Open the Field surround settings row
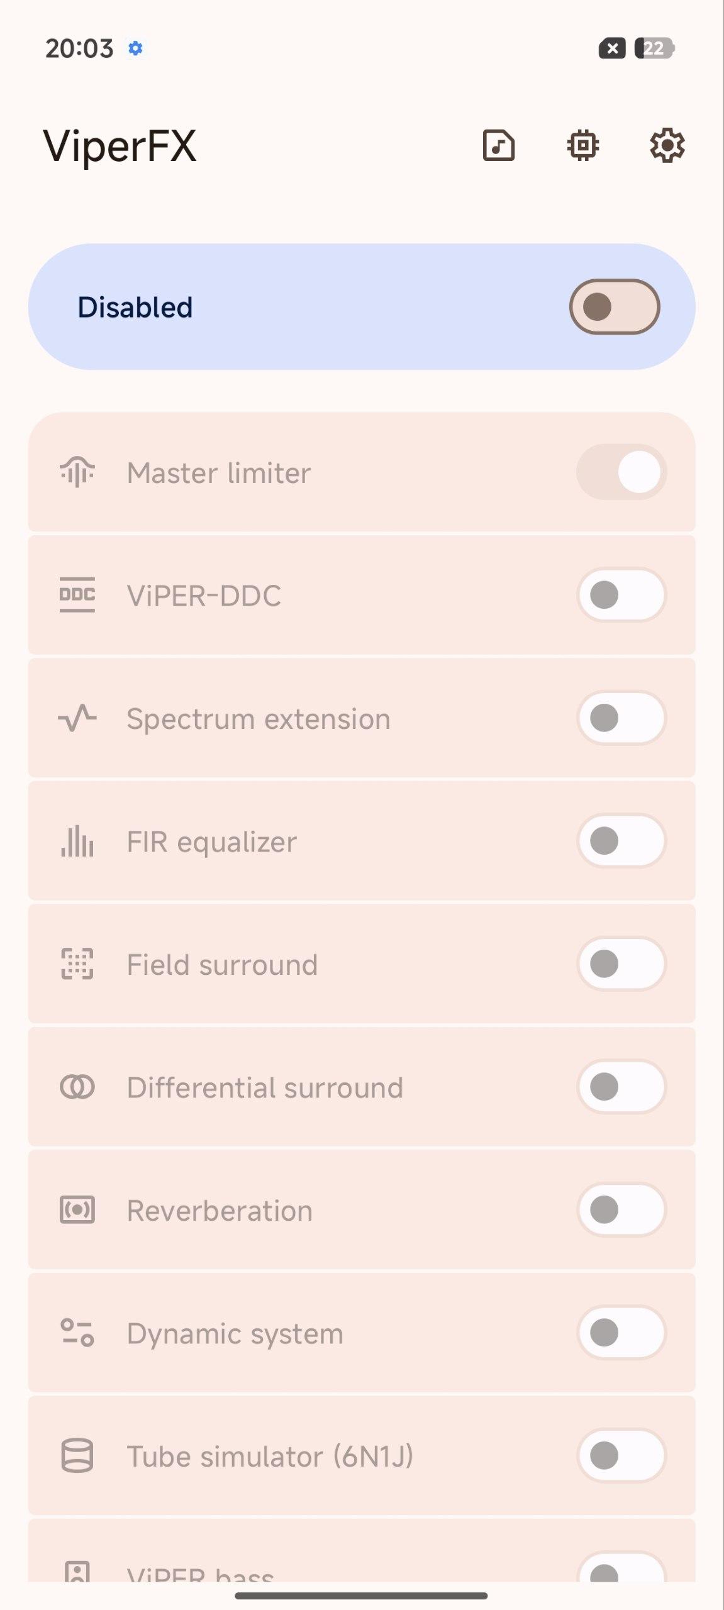This screenshot has width=724, height=1610. [315, 964]
